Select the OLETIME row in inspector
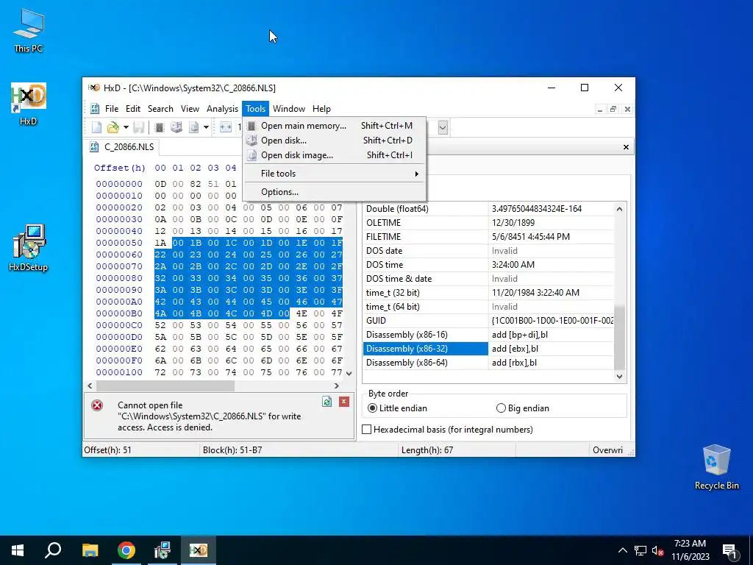753x565 pixels. pyautogui.click(x=488, y=223)
